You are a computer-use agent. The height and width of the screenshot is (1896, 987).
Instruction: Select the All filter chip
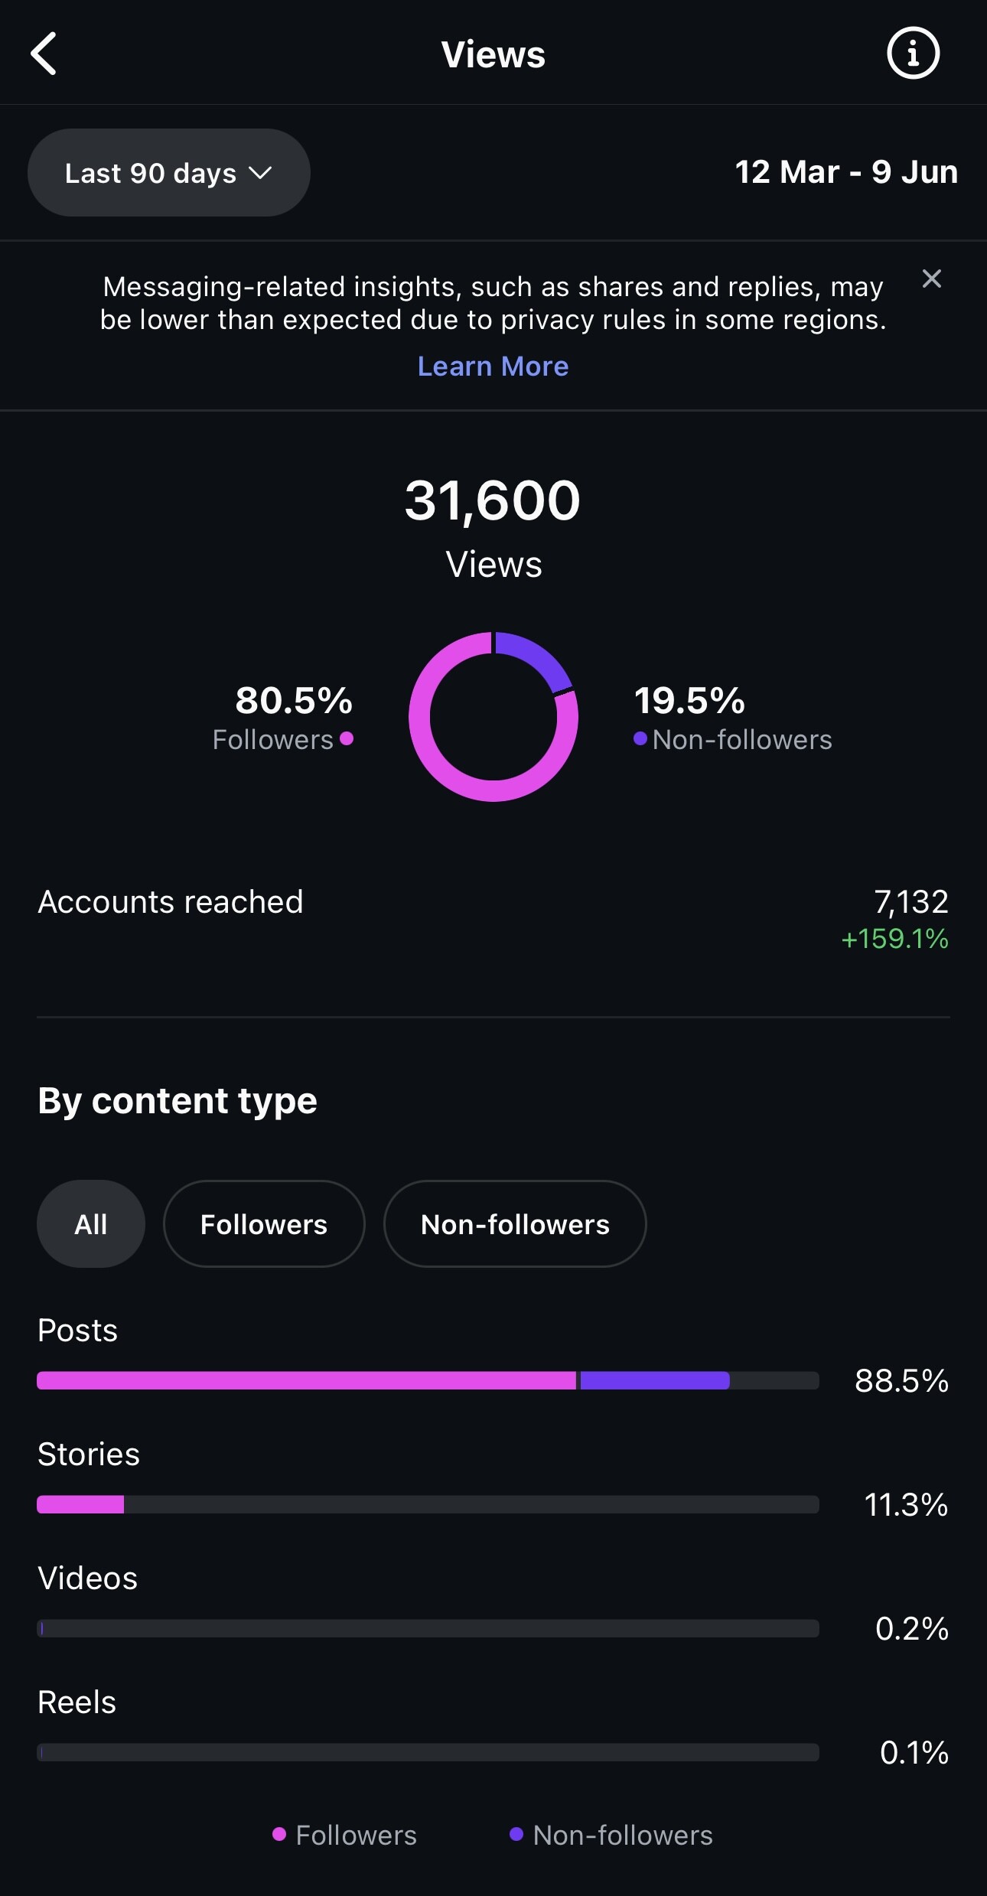(x=91, y=1223)
